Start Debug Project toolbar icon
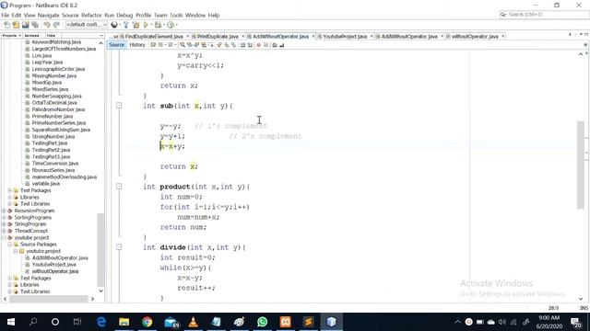 click(x=158, y=25)
